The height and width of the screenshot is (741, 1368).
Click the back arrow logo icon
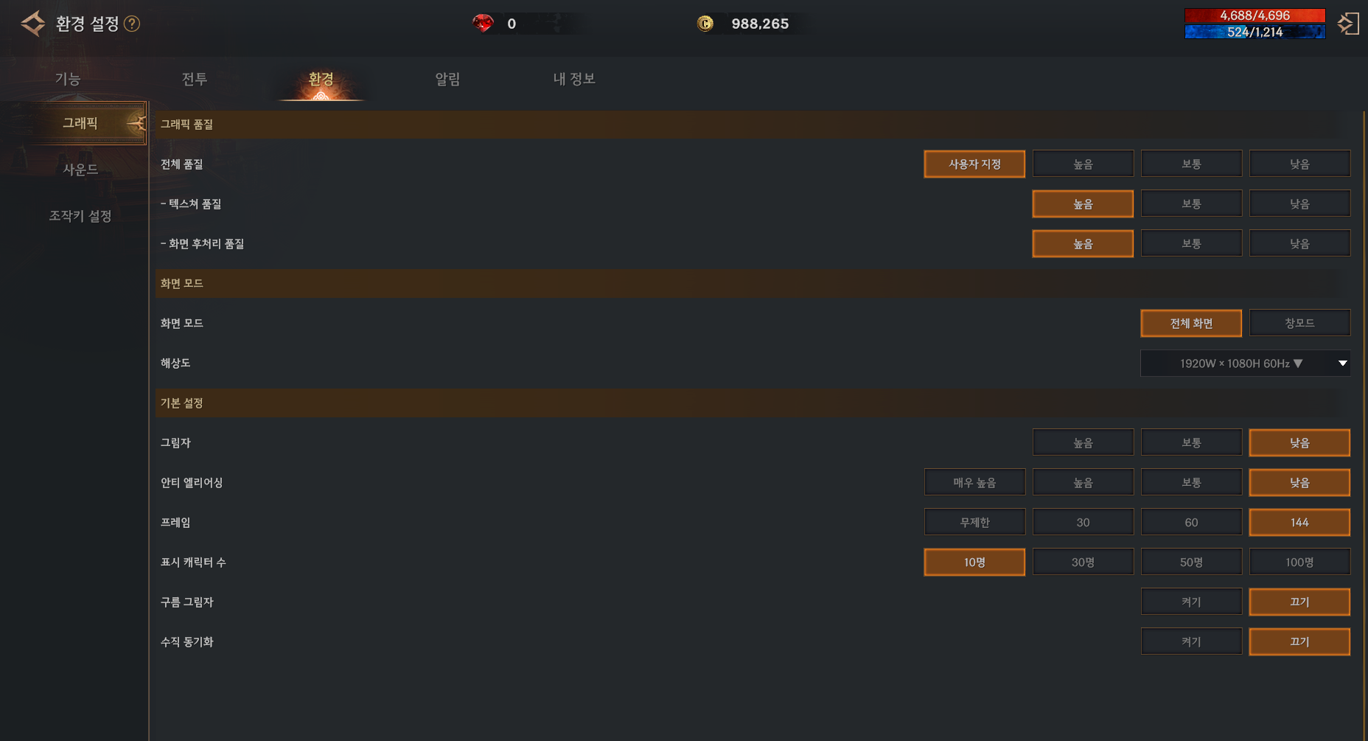33,24
